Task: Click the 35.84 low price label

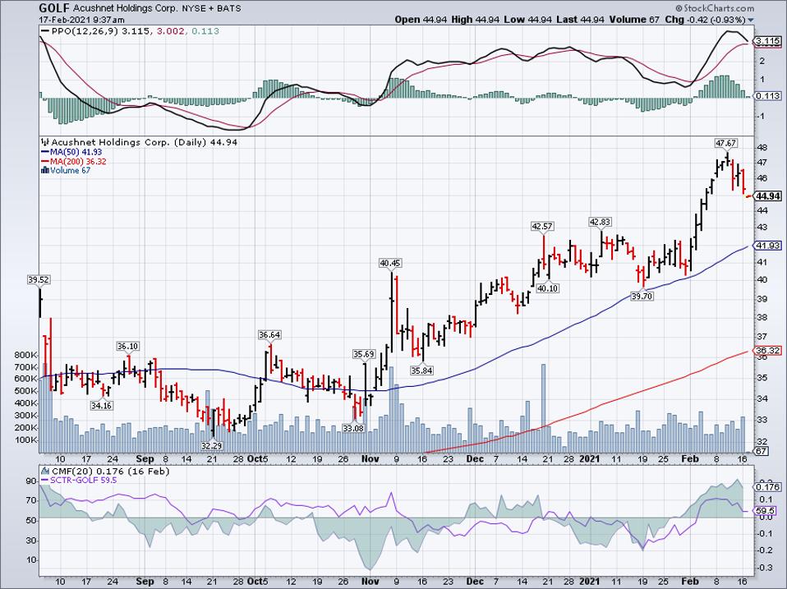Action: point(421,370)
